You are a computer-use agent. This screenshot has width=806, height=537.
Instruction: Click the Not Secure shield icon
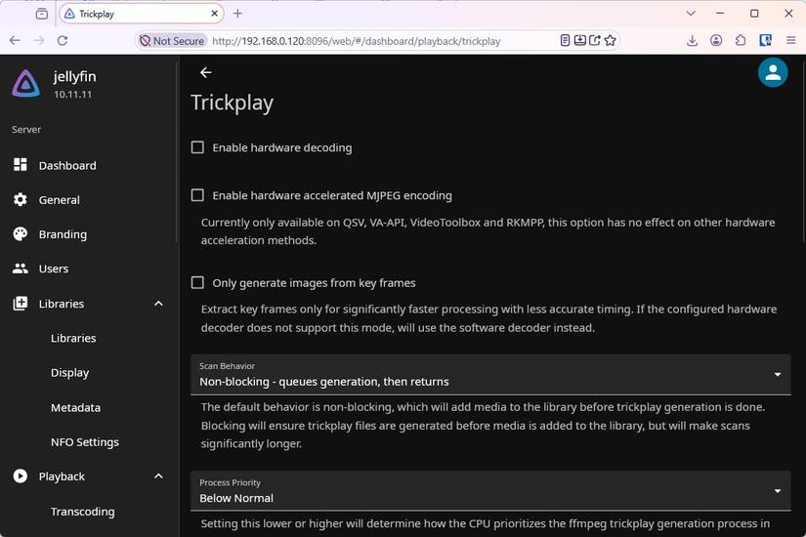145,41
